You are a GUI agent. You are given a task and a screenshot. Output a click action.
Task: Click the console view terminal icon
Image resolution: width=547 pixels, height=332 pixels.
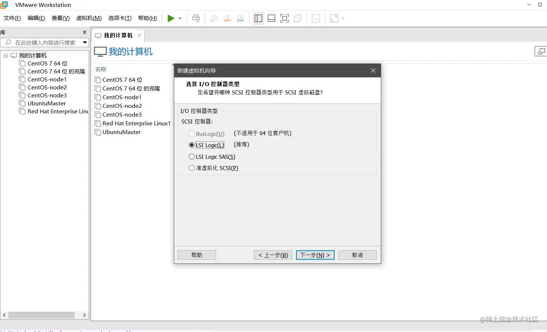point(316,18)
